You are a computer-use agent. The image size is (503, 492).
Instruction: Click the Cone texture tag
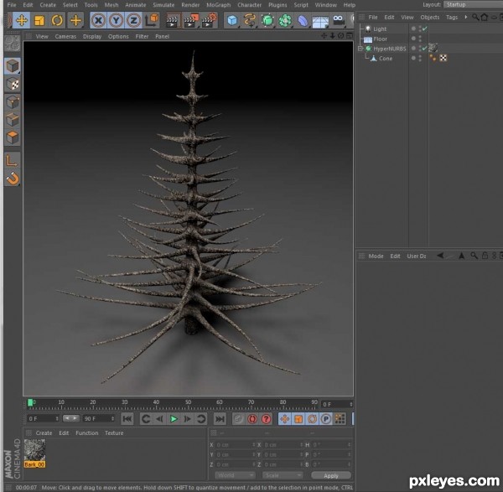click(x=443, y=58)
